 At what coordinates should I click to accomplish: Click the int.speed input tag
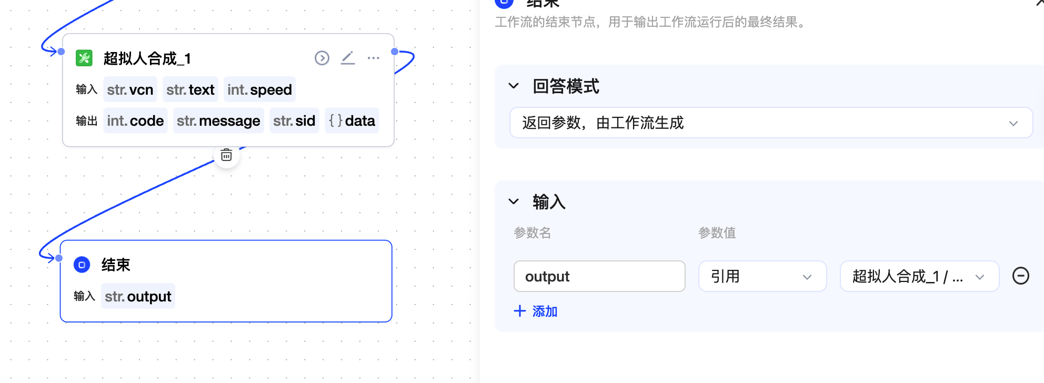pos(259,89)
